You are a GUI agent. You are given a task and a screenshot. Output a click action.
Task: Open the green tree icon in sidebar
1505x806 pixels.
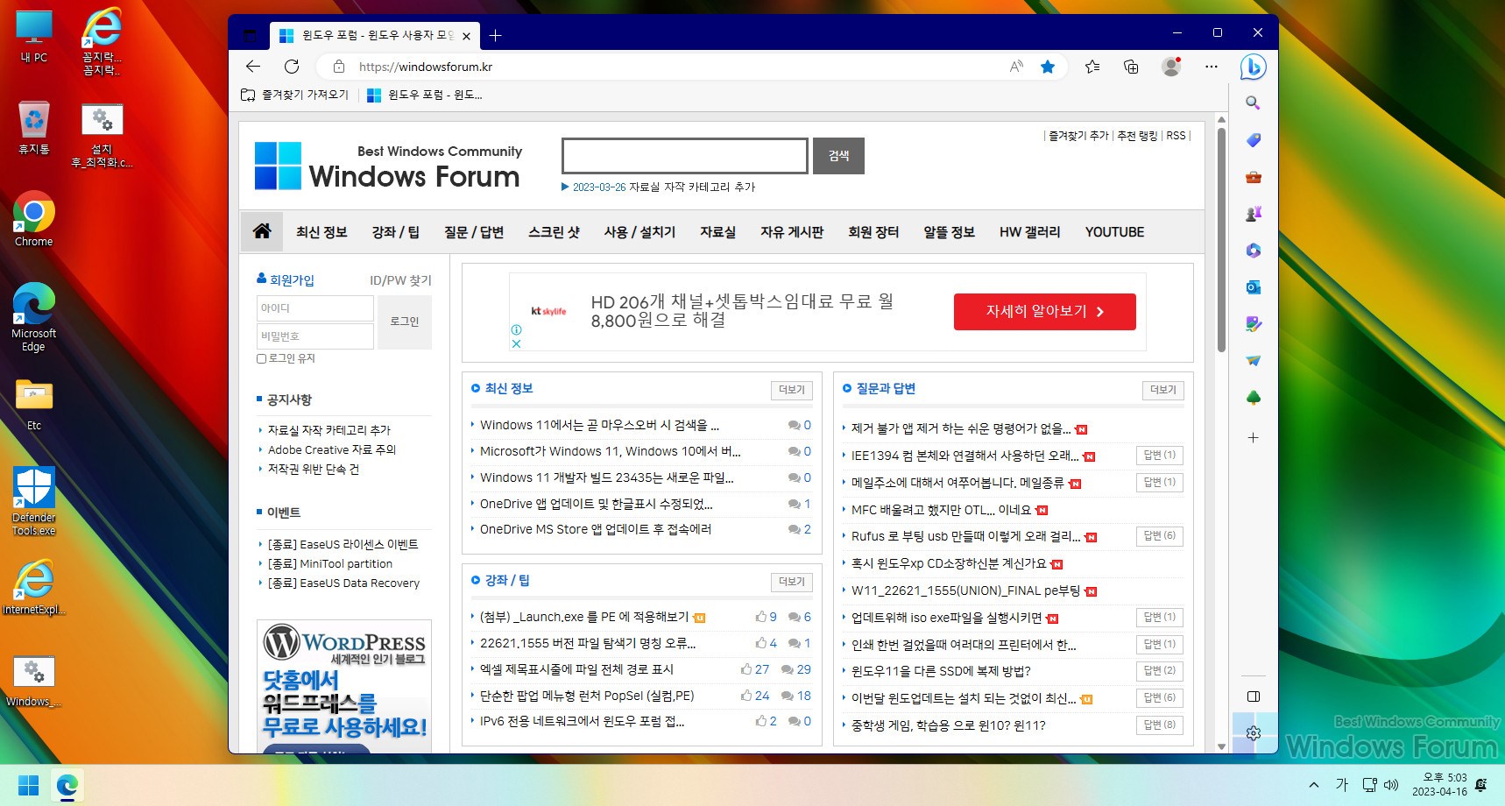pos(1254,398)
